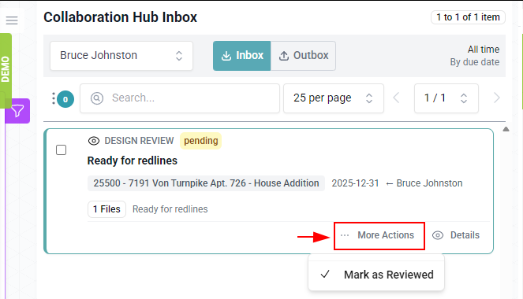Open the Ready for redlines title
This screenshot has width=523, height=299.
pyautogui.click(x=133, y=161)
